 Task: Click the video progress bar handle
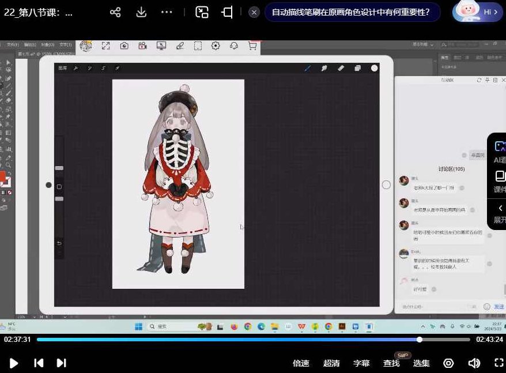pos(420,340)
